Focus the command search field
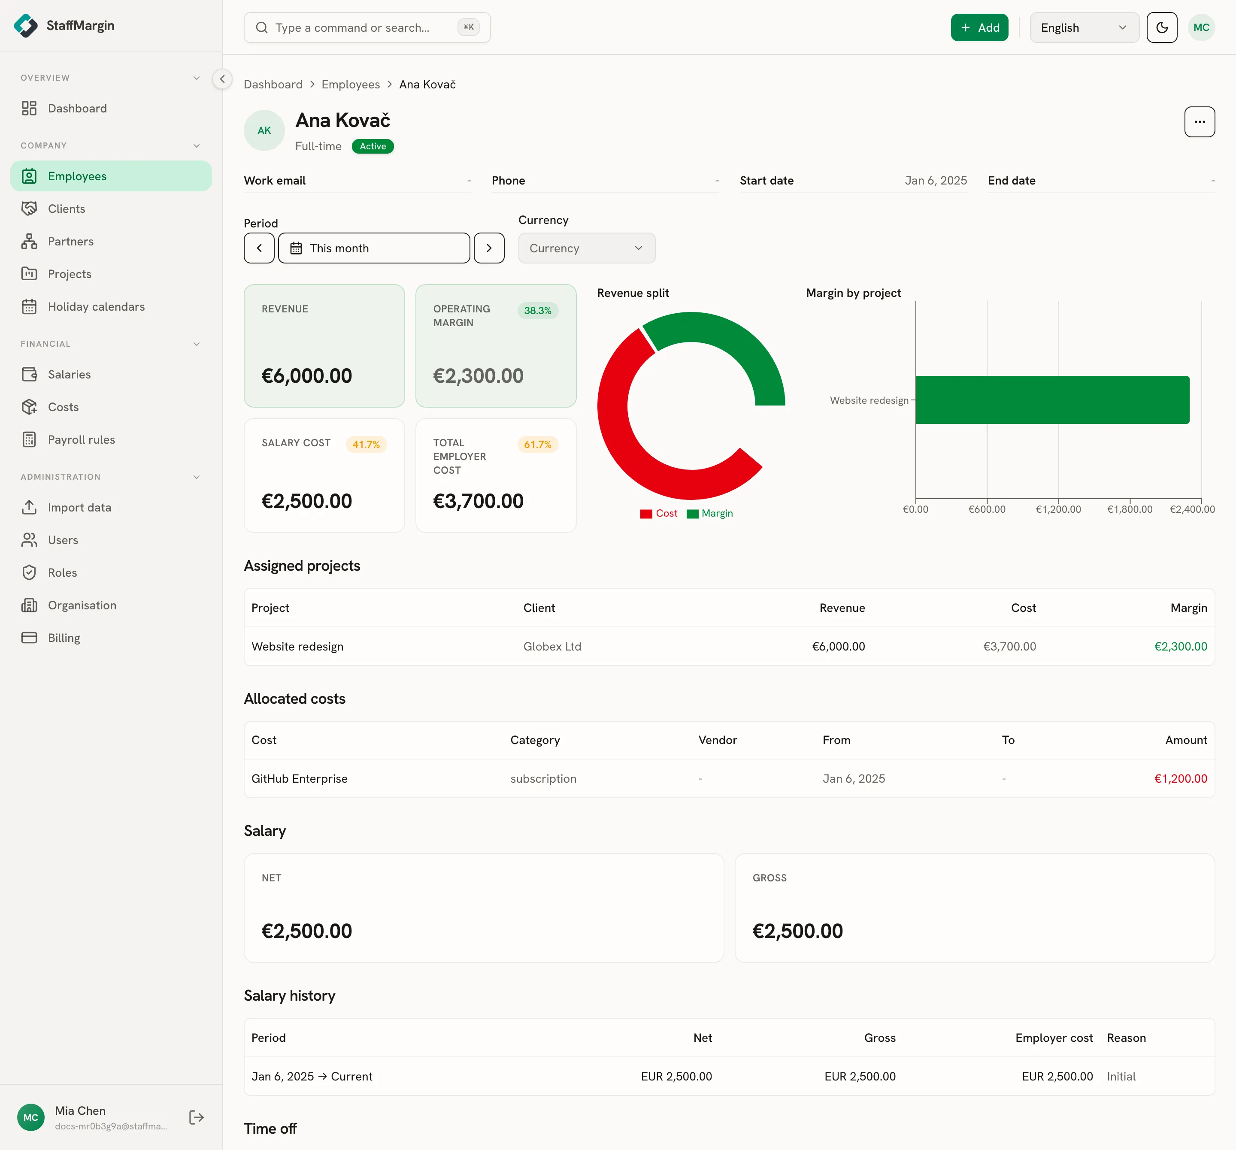Image resolution: width=1236 pixels, height=1150 pixels. (367, 27)
